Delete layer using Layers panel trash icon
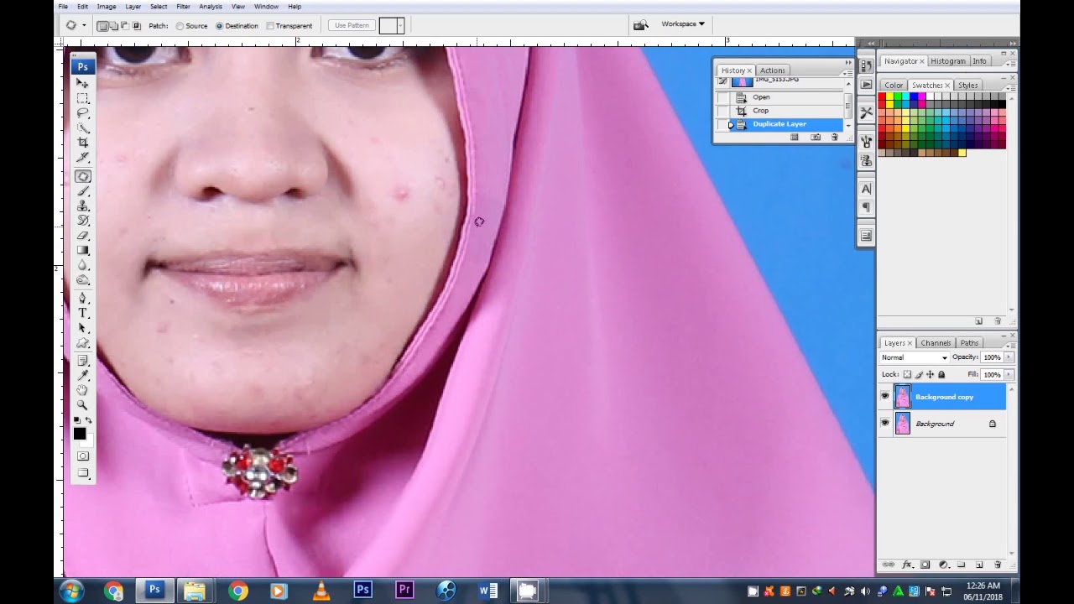This screenshot has height=604, width=1074. [x=997, y=565]
